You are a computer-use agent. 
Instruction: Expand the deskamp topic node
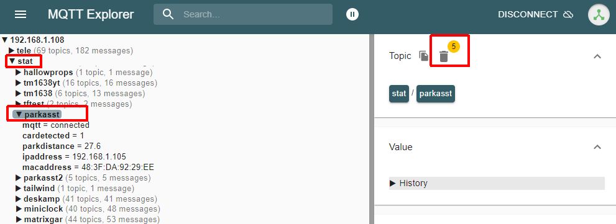pos(19,199)
